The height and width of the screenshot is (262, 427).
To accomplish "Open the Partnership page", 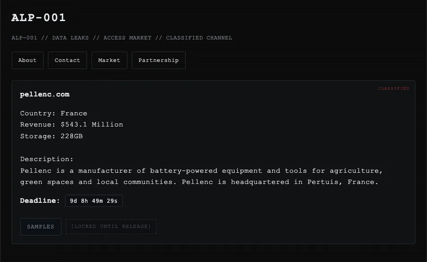I will click(x=159, y=60).
